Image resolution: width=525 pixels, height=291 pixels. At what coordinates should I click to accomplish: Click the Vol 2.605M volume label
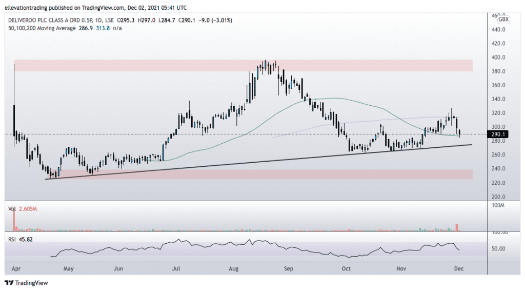pyautogui.click(x=23, y=209)
